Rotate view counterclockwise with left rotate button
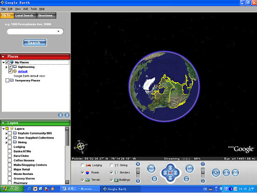The height and width of the screenshot is (193, 257). 151,169
